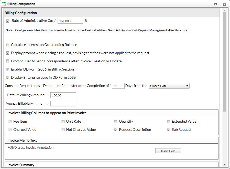Toggle the Display prompt when closing checkbox
The width and height of the screenshot is (230, 169).
(7, 53)
